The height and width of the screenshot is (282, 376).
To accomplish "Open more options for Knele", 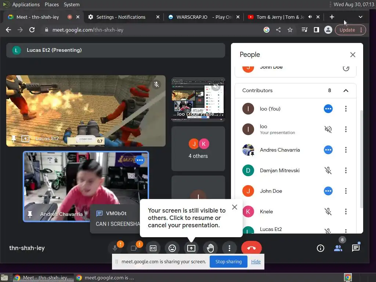I will [346, 211].
